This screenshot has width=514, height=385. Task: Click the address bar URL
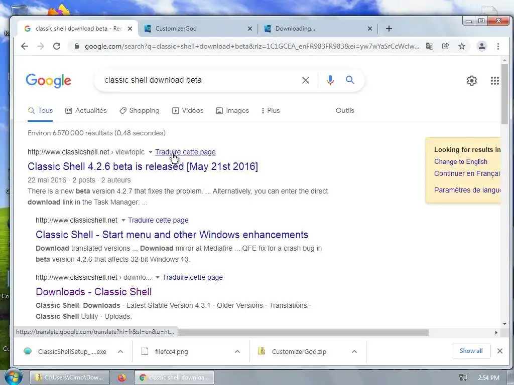[252, 47]
